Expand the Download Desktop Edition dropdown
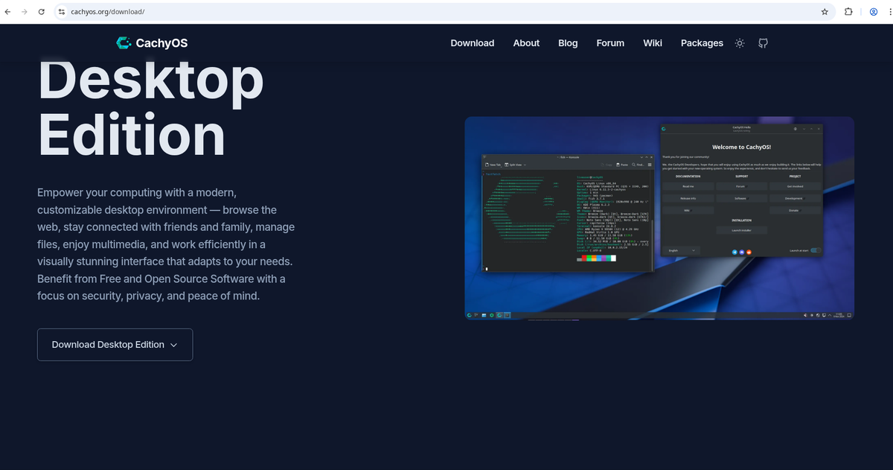893x470 pixels. (173, 344)
